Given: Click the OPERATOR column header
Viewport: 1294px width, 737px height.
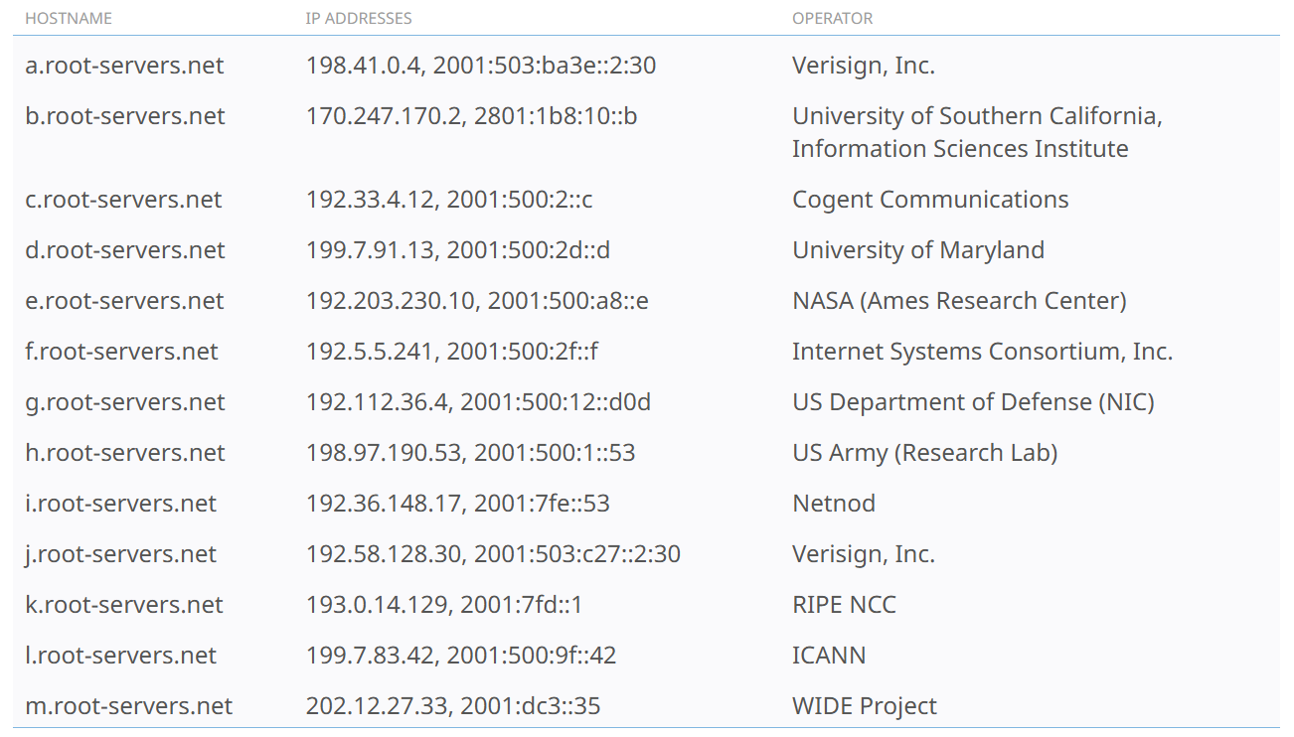Looking at the screenshot, I should pyautogui.click(x=833, y=19).
